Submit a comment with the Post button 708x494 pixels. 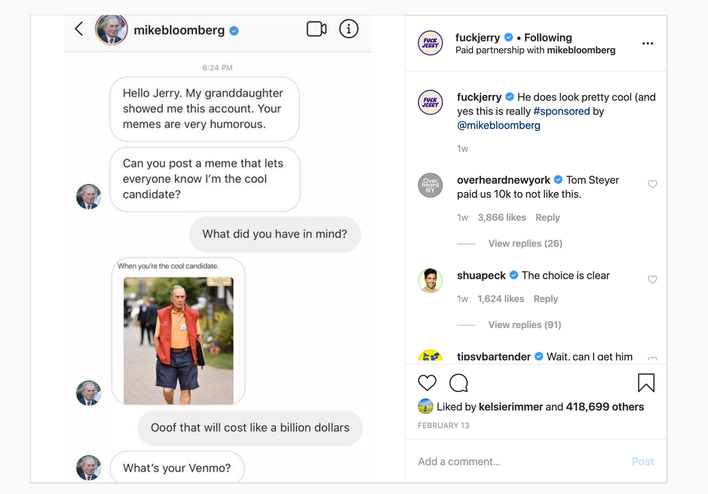643,461
